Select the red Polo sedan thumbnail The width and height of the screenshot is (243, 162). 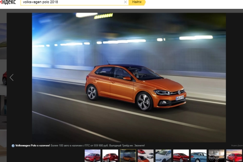[x=181, y=156]
